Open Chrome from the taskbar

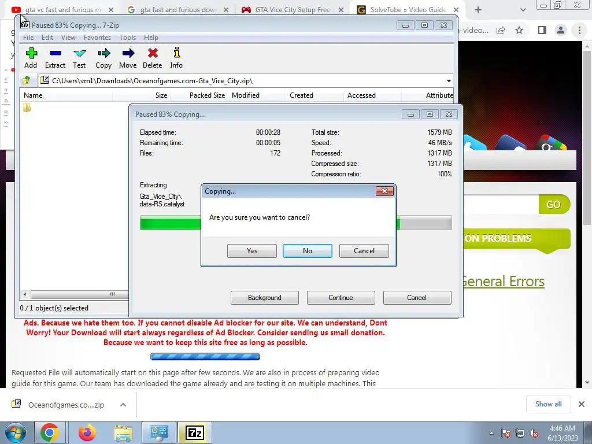50,432
